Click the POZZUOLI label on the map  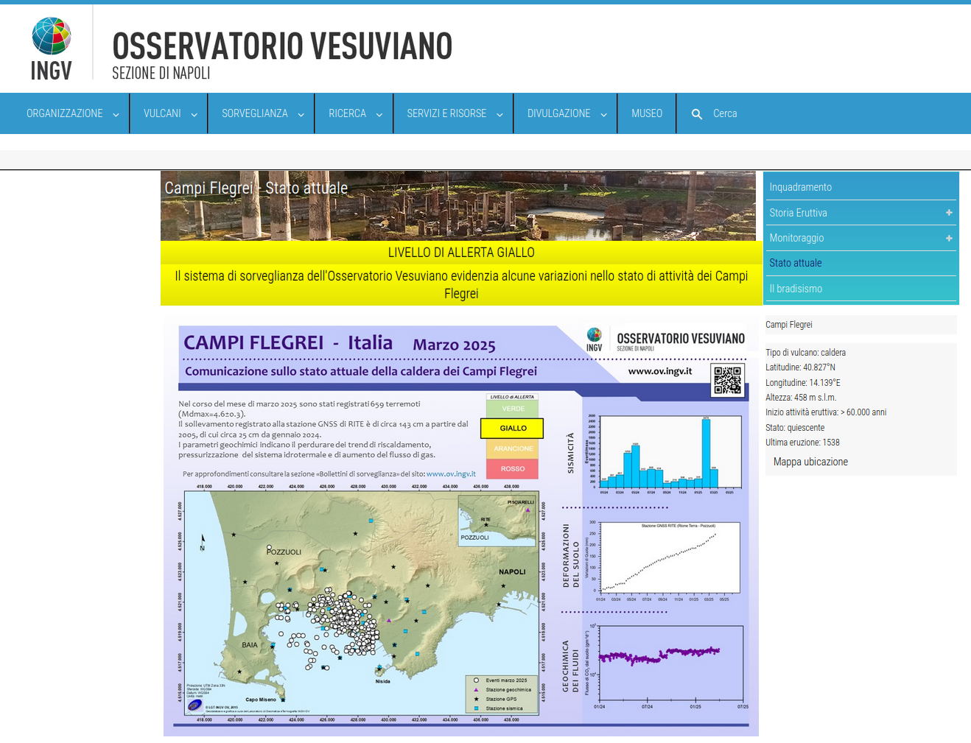pyautogui.click(x=284, y=552)
